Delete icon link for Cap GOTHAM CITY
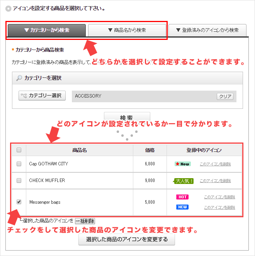This screenshot has height=256, width=255. 215,164
